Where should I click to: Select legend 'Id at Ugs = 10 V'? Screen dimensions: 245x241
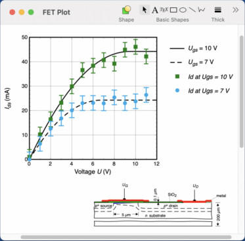pos(204,77)
